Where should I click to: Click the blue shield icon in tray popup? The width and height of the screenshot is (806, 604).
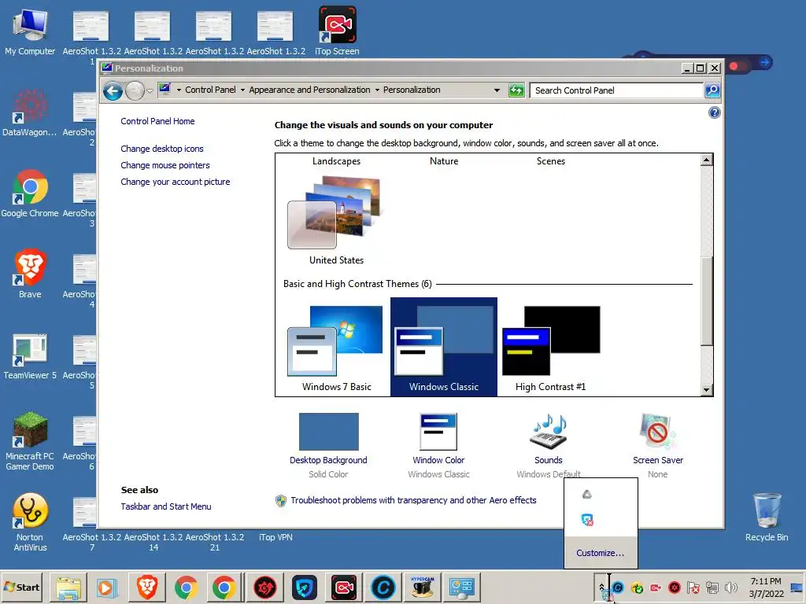587,520
